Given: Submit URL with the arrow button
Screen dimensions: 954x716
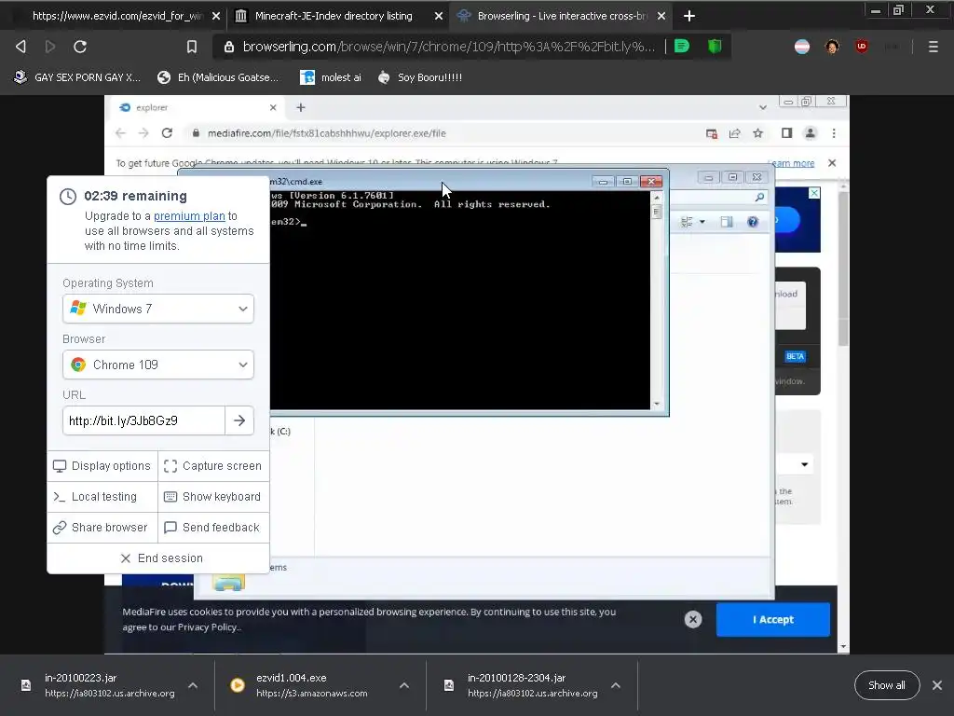Looking at the screenshot, I should pyautogui.click(x=239, y=420).
